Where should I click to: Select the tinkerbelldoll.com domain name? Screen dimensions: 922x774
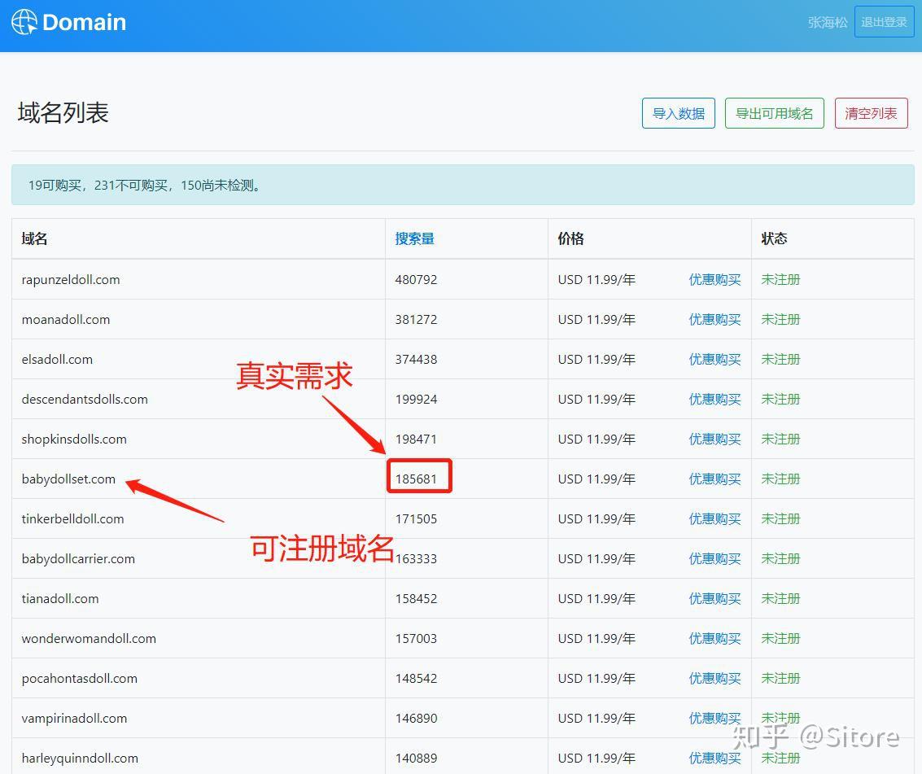point(73,518)
